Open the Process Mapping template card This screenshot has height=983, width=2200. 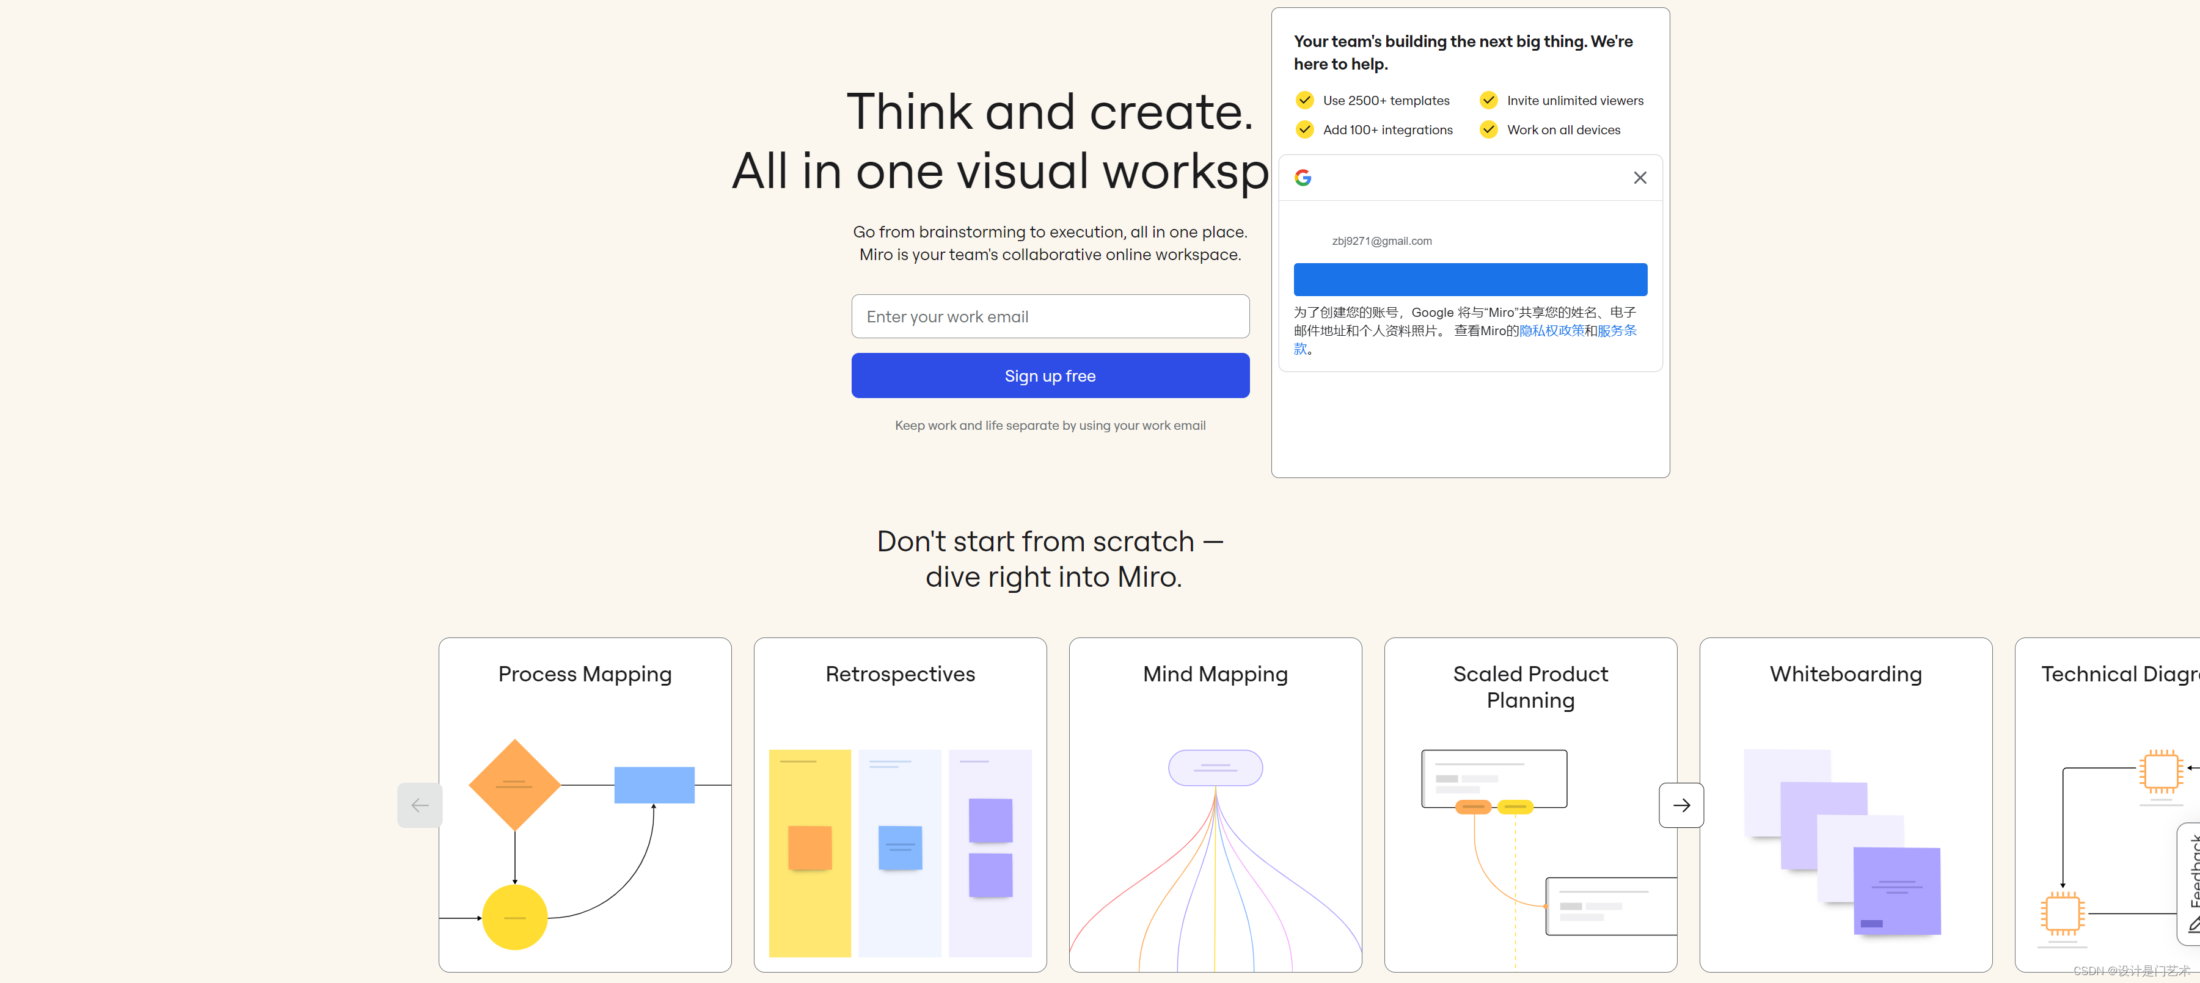pyautogui.click(x=585, y=804)
